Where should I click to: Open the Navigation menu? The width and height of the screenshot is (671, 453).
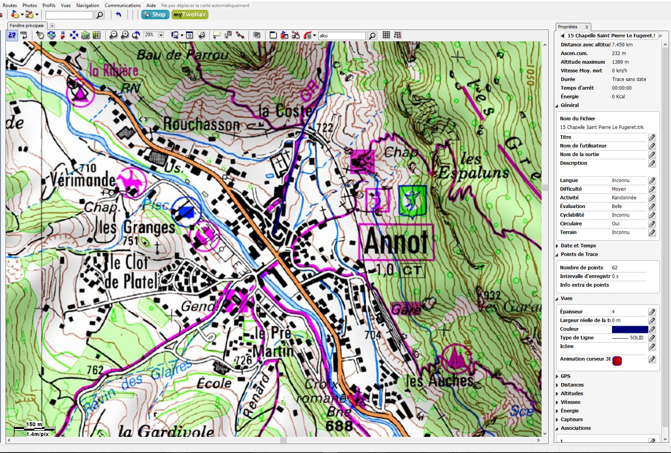pyautogui.click(x=87, y=6)
